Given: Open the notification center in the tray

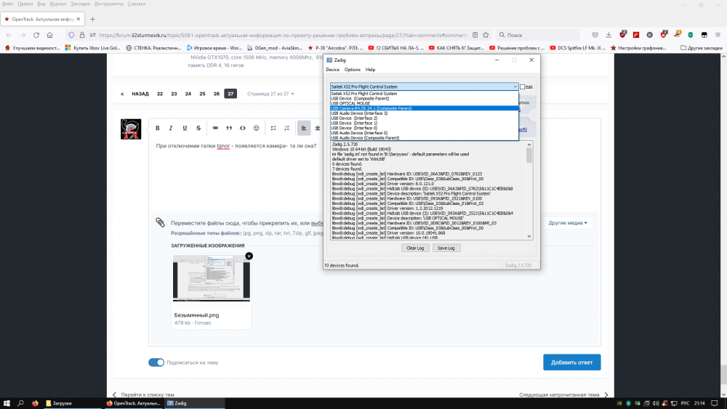Looking at the screenshot, I should (x=715, y=403).
